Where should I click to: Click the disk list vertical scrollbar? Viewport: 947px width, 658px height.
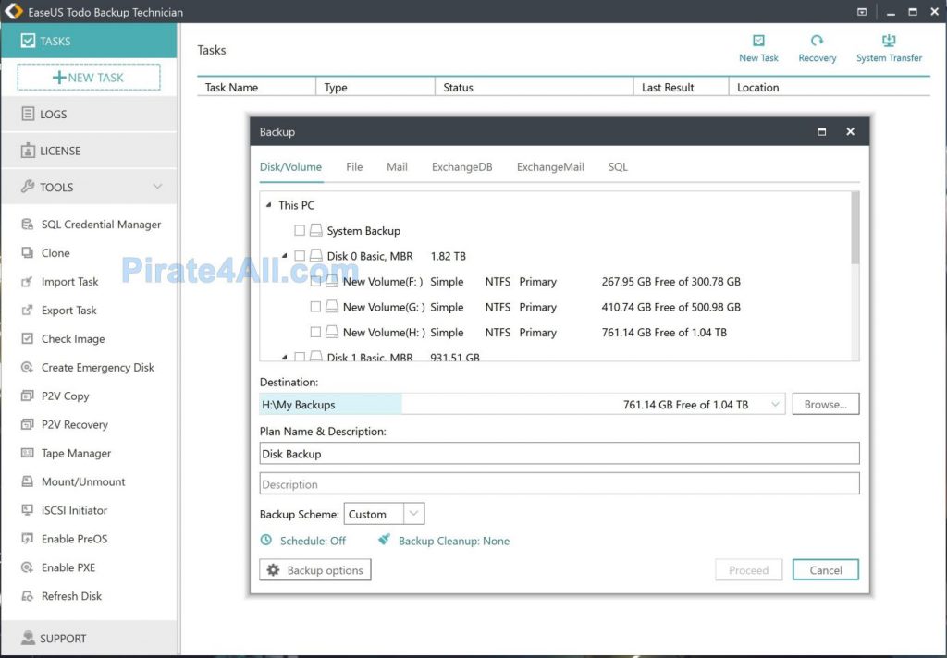[855, 226]
